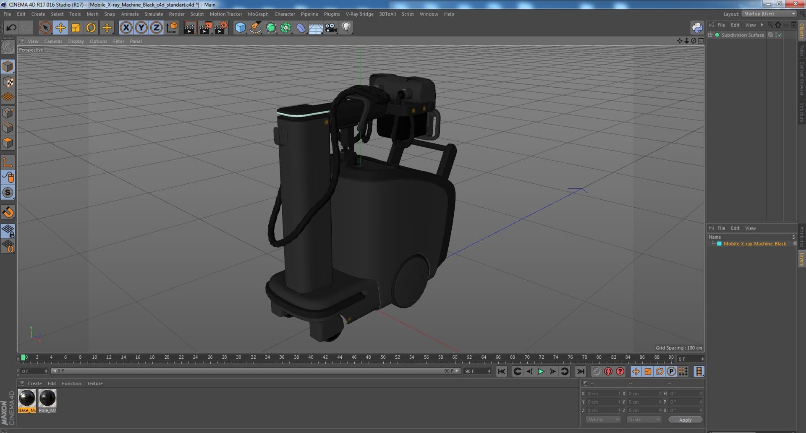Image resolution: width=806 pixels, height=433 pixels.
Task: Toggle the Subdivision Surface enable checkmark
Action: [780, 35]
